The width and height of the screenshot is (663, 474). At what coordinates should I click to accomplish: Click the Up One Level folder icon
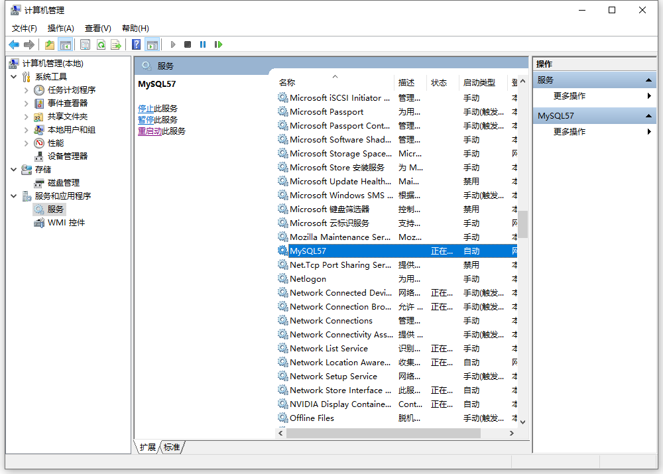point(50,44)
